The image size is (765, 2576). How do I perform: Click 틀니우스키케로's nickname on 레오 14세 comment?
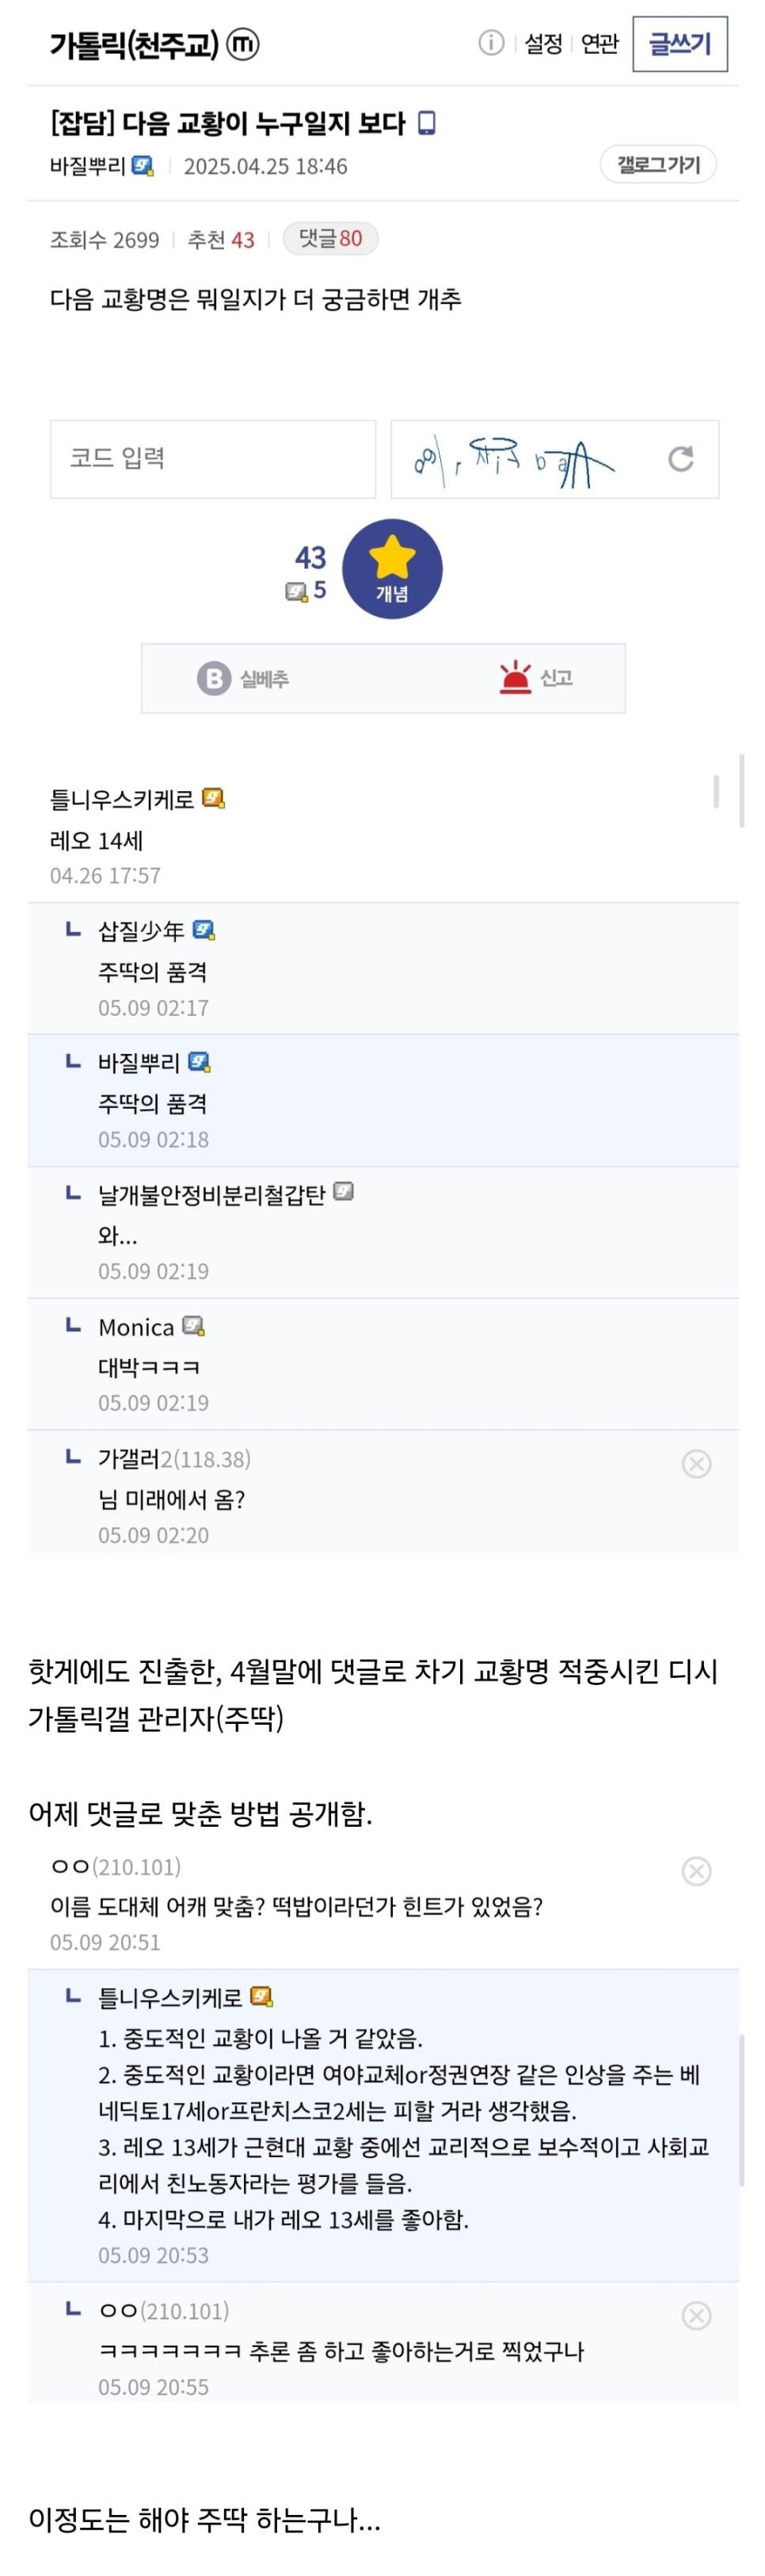point(122,799)
